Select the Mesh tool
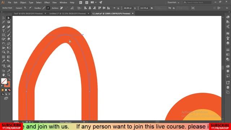 4,57
